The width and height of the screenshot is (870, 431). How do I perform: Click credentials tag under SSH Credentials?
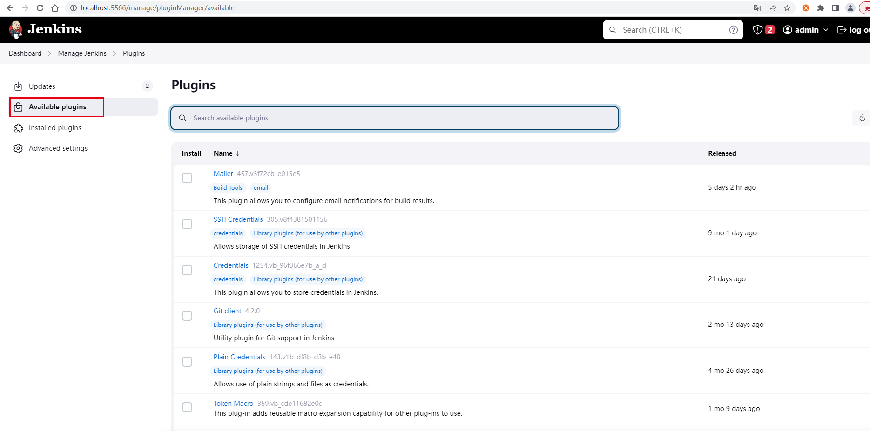tap(228, 233)
